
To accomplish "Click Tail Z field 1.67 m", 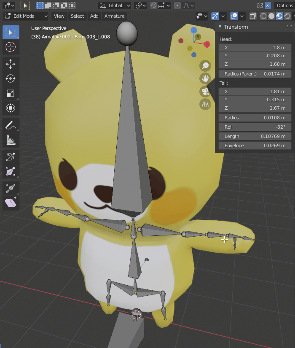I will [255, 108].
